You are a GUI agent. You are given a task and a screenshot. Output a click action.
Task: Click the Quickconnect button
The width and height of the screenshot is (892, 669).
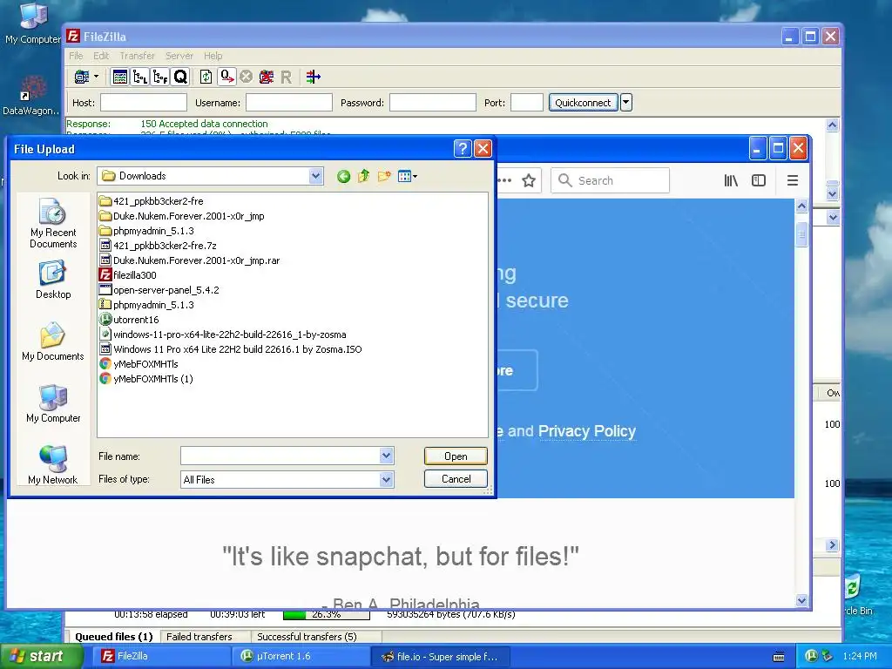pos(583,103)
